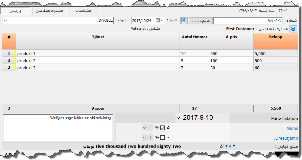Click the شماره جدید button
Viewport: 302px width, 160px height.
[x=201, y=21]
